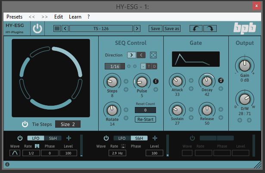Open the Size 2 selector
The height and width of the screenshot is (173, 265).
point(68,124)
